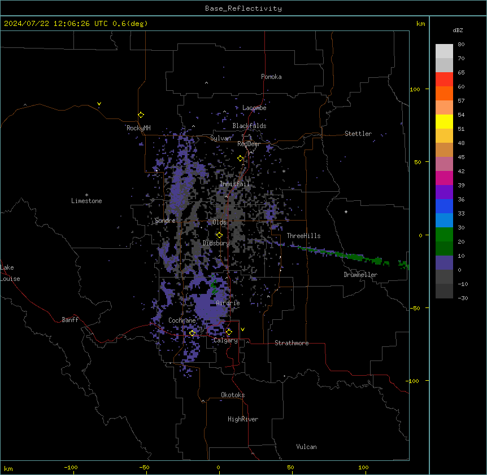Click the yellow diamond marker south of RedDeer

click(x=241, y=159)
